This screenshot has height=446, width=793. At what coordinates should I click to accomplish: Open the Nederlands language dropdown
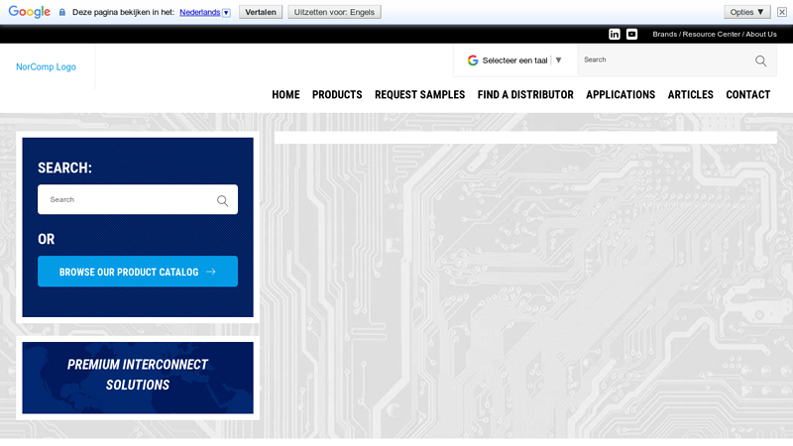point(205,12)
